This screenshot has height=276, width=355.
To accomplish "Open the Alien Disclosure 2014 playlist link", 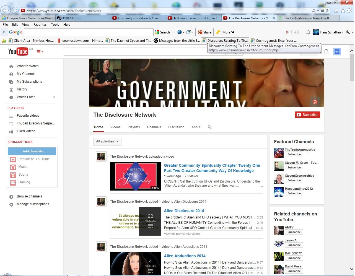I will pyautogui.click(x=184, y=211).
